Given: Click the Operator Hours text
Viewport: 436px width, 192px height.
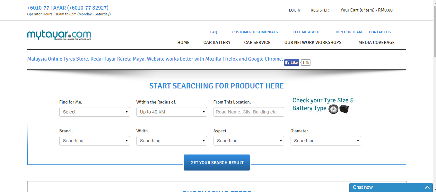Looking at the screenshot, I should click(69, 14).
